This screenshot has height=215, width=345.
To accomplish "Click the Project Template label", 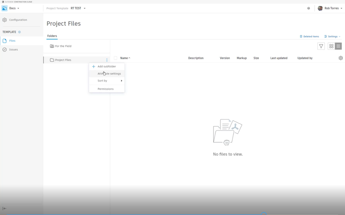I will (x=57, y=9).
